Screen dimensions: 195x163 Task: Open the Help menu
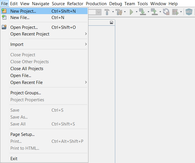pos(173,4)
